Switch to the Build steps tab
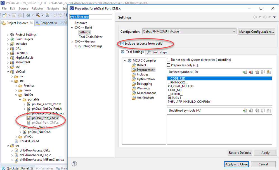Image resolution: width=279 pixels, height=170 pixels. pyautogui.click(x=157, y=52)
